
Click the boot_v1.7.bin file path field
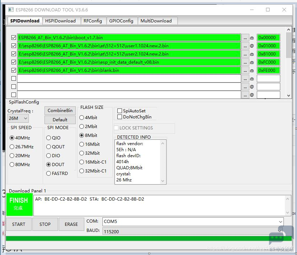click(x=129, y=37)
